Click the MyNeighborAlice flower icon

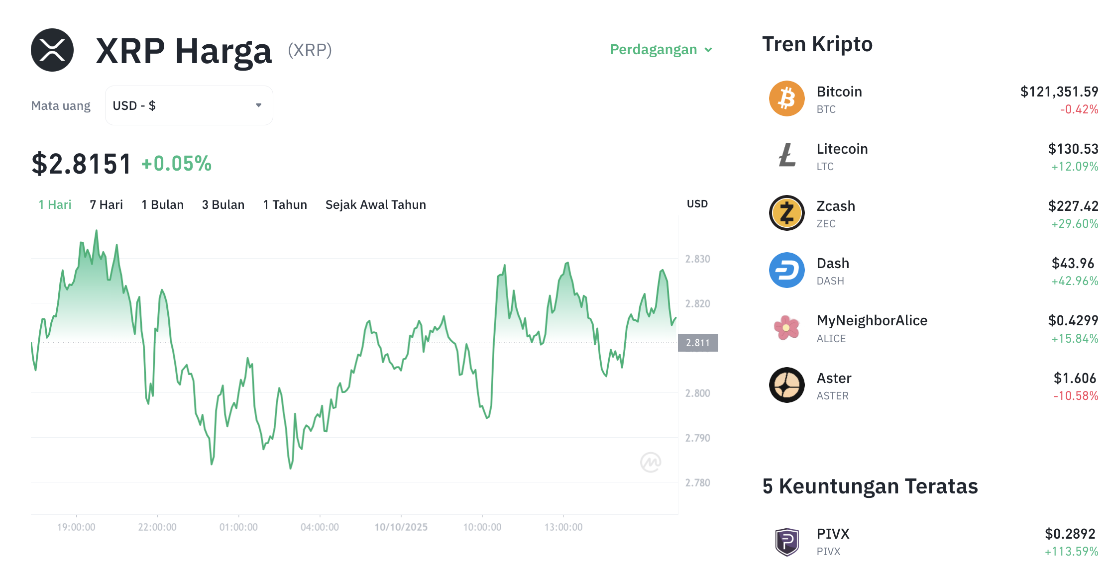[786, 328]
